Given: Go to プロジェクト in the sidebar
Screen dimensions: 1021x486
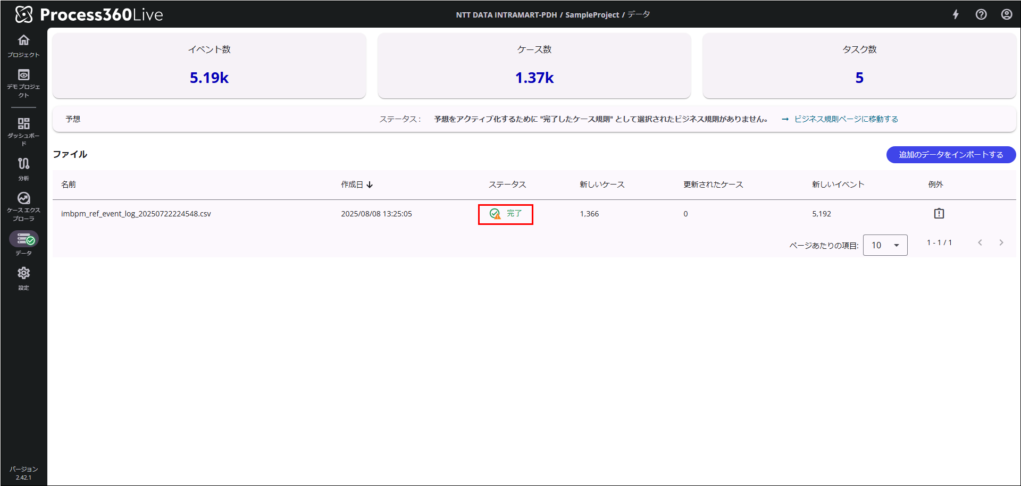Looking at the screenshot, I should click(x=23, y=46).
